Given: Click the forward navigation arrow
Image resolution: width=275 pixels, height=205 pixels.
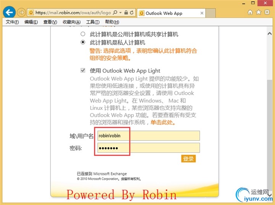Looking at the screenshot, I should click(21, 13).
